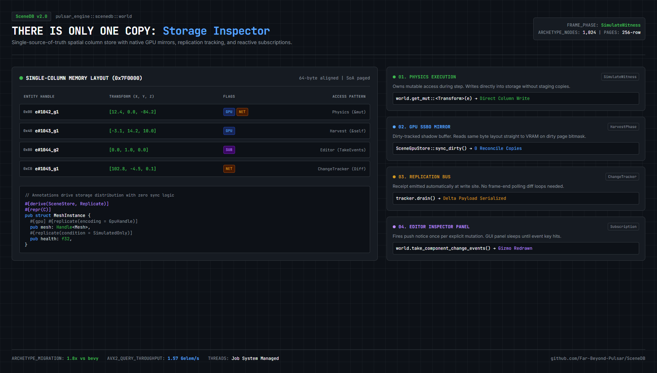Click the ARCHETYPE_MIGRATION 1.8x vs bevy stat
Image resolution: width=657 pixels, height=373 pixels.
(x=55, y=358)
